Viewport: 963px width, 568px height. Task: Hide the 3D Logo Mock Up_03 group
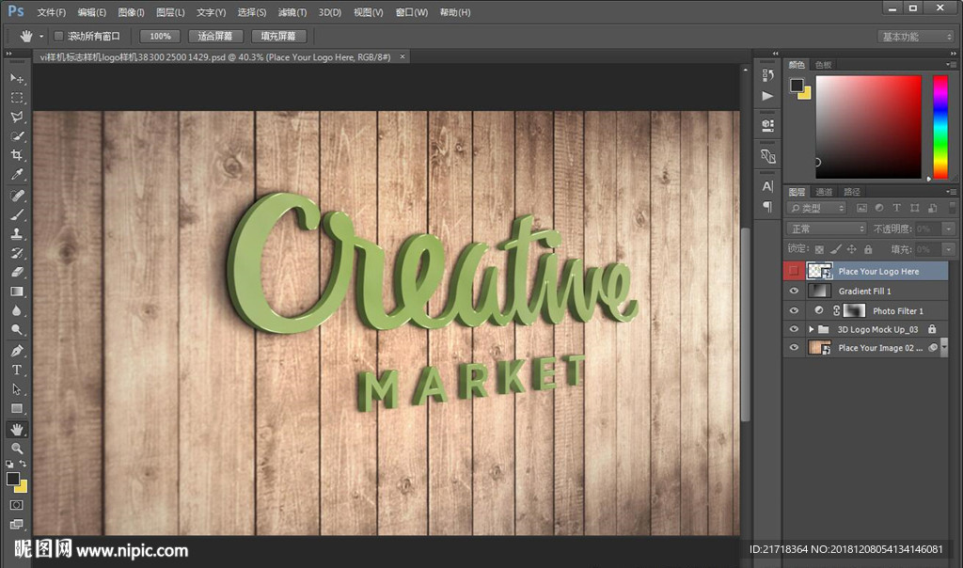click(794, 329)
